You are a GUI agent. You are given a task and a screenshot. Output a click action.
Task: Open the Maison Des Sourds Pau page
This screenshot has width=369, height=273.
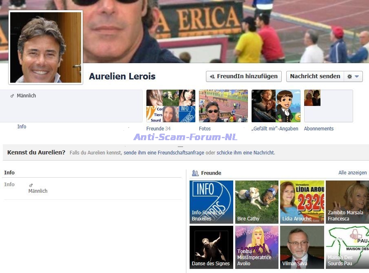click(x=347, y=247)
